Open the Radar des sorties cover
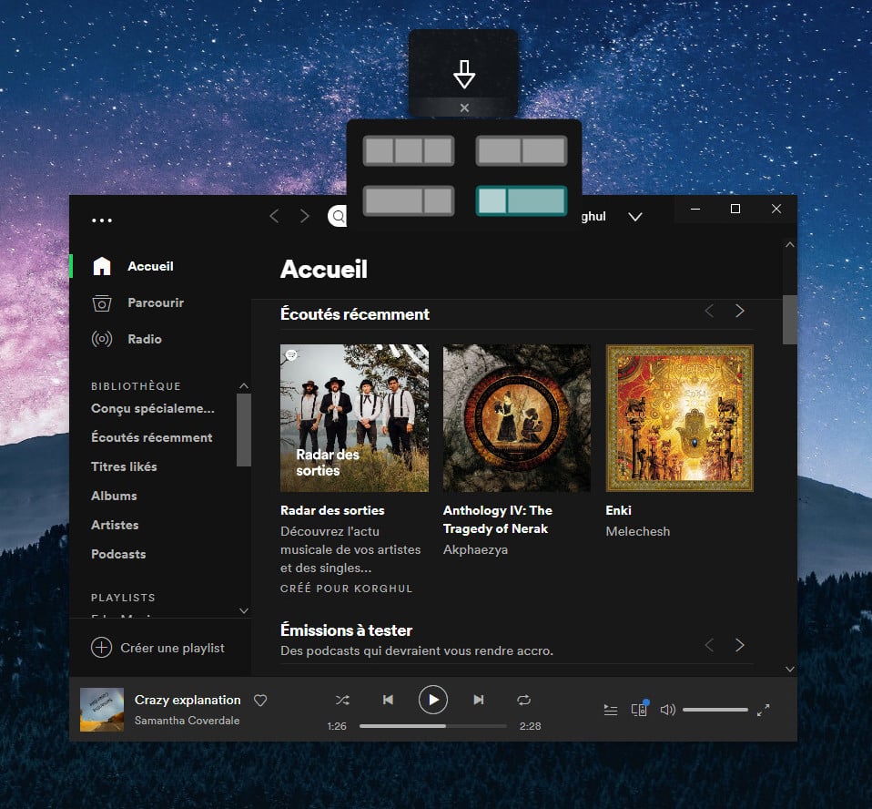 coord(354,418)
